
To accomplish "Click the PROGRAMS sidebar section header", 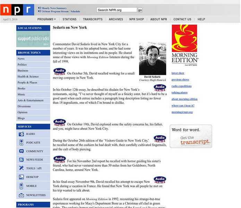I will point(33,205).
